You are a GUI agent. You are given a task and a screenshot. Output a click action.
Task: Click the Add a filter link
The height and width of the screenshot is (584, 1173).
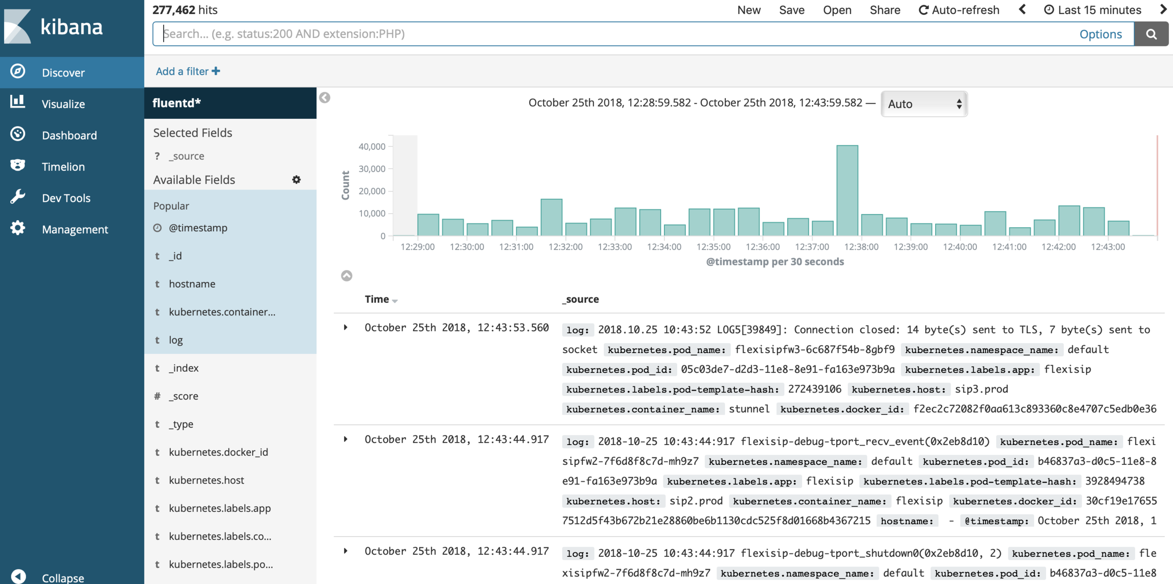(x=188, y=71)
